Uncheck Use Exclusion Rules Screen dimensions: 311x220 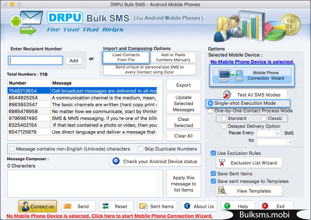(213, 153)
